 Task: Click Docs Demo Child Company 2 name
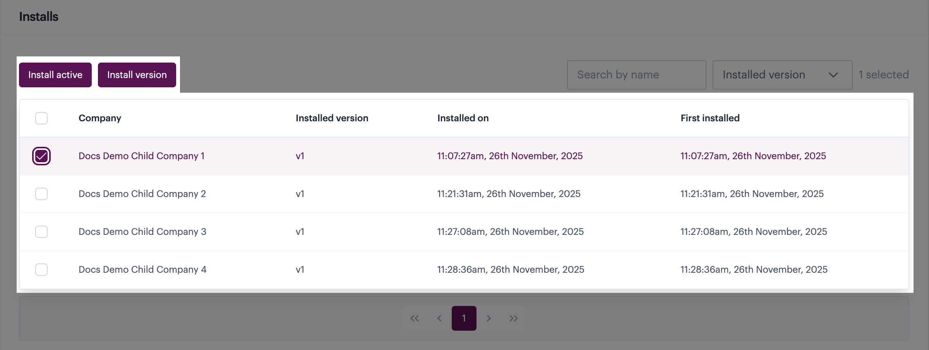(x=142, y=194)
